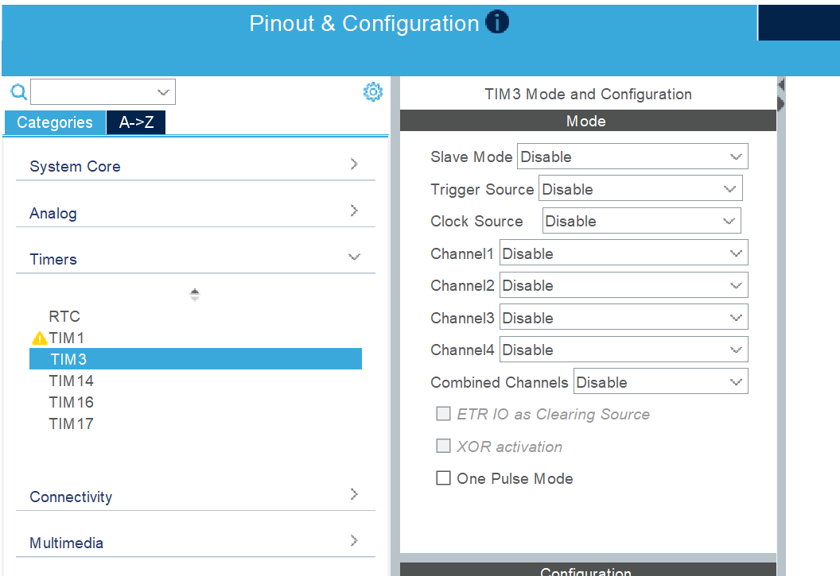840x576 pixels.
Task: Switch to the A->Z tab
Action: (x=136, y=122)
